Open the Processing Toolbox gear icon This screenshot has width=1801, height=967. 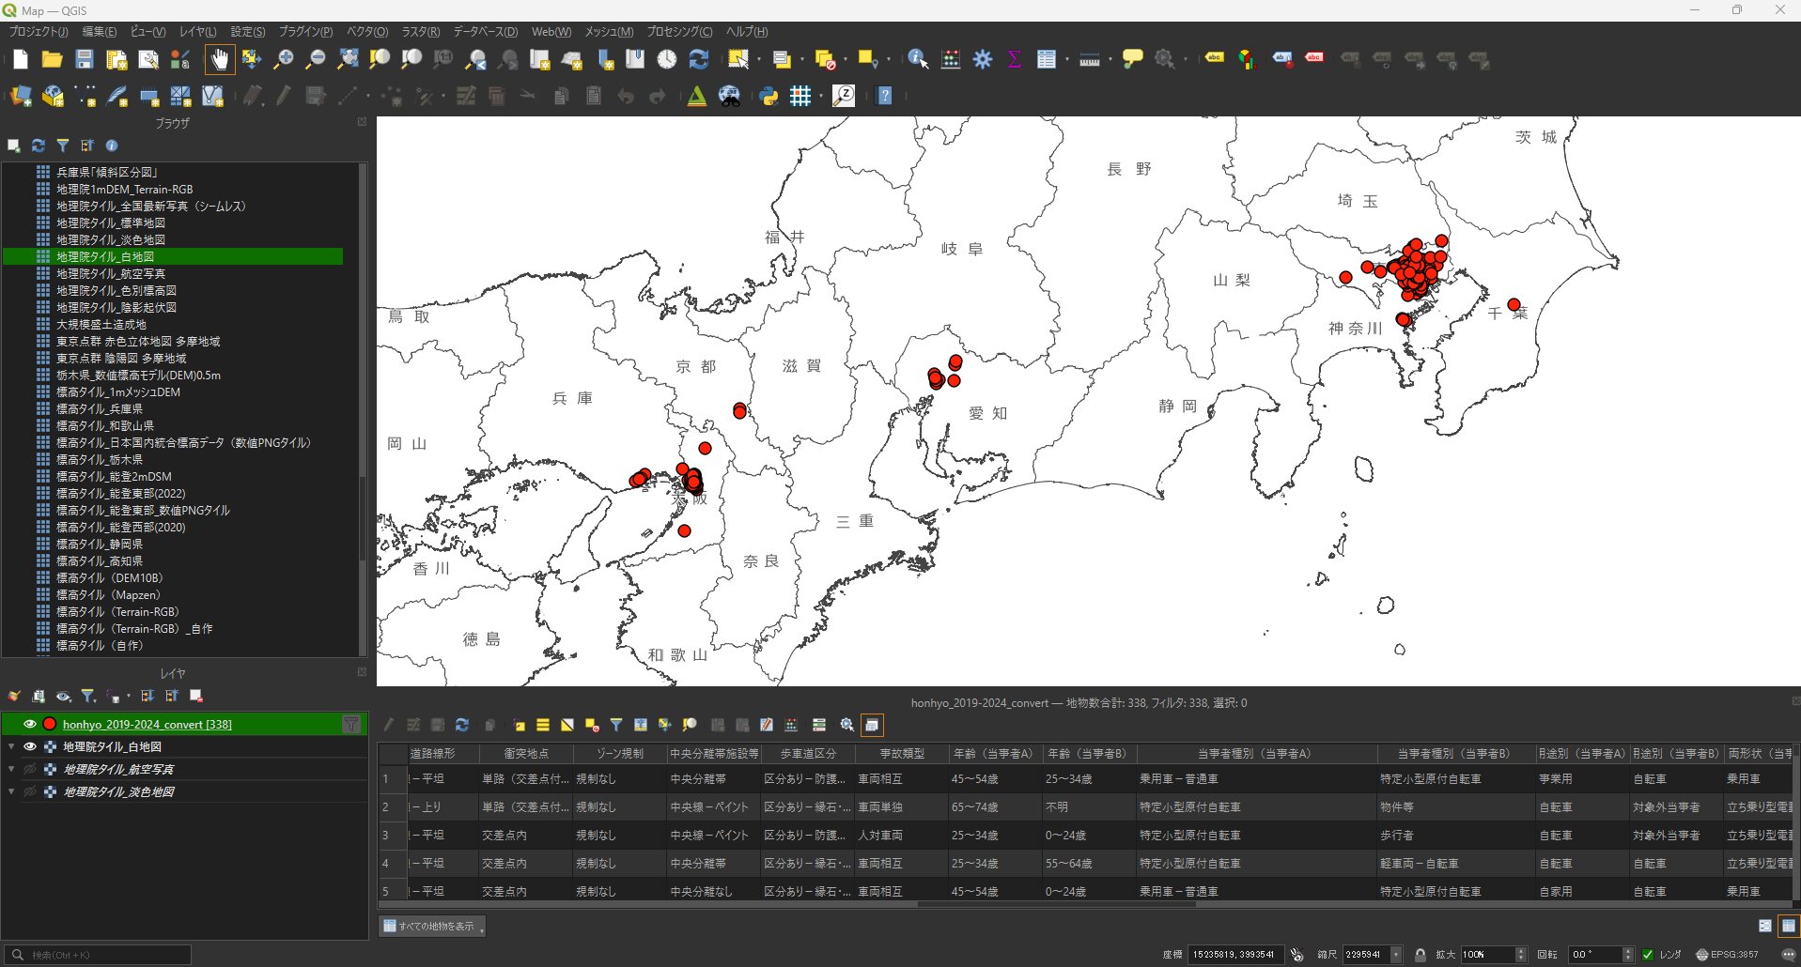point(983,60)
